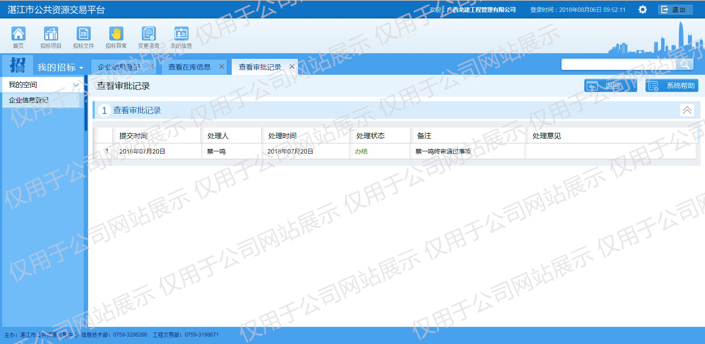The width and height of the screenshot is (705, 344).
Task: Open the 首页 home icon
Action: [x=19, y=37]
